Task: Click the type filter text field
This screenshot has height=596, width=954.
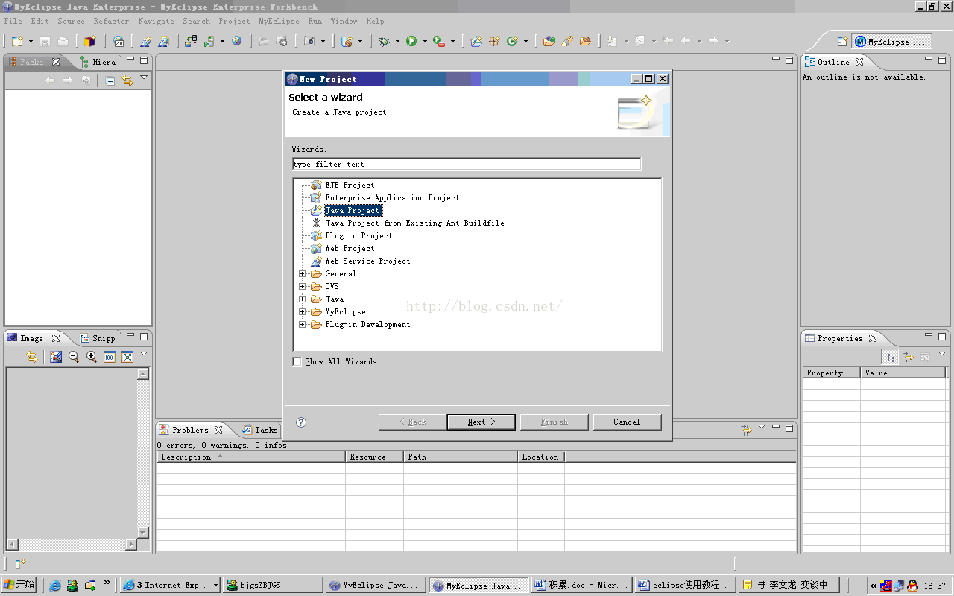Action: tap(467, 164)
